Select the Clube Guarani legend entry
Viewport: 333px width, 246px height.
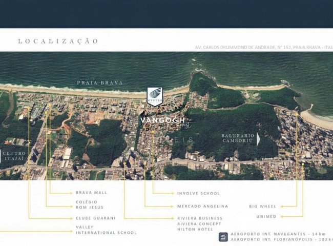click(95, 218)
